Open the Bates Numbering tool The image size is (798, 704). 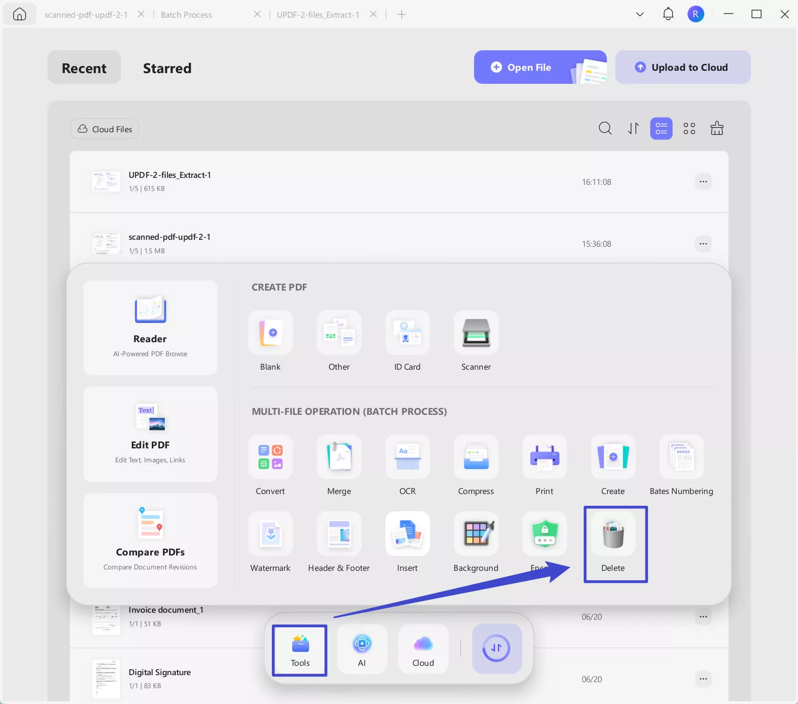pyautogui.click(x=681, y=457)
